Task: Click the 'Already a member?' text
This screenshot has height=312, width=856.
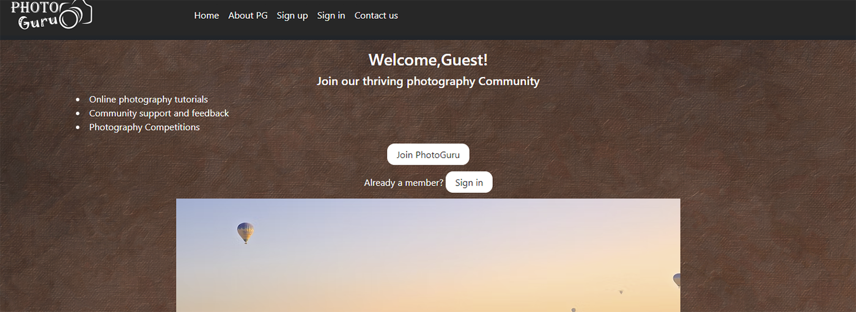Action: pos(404,183)
